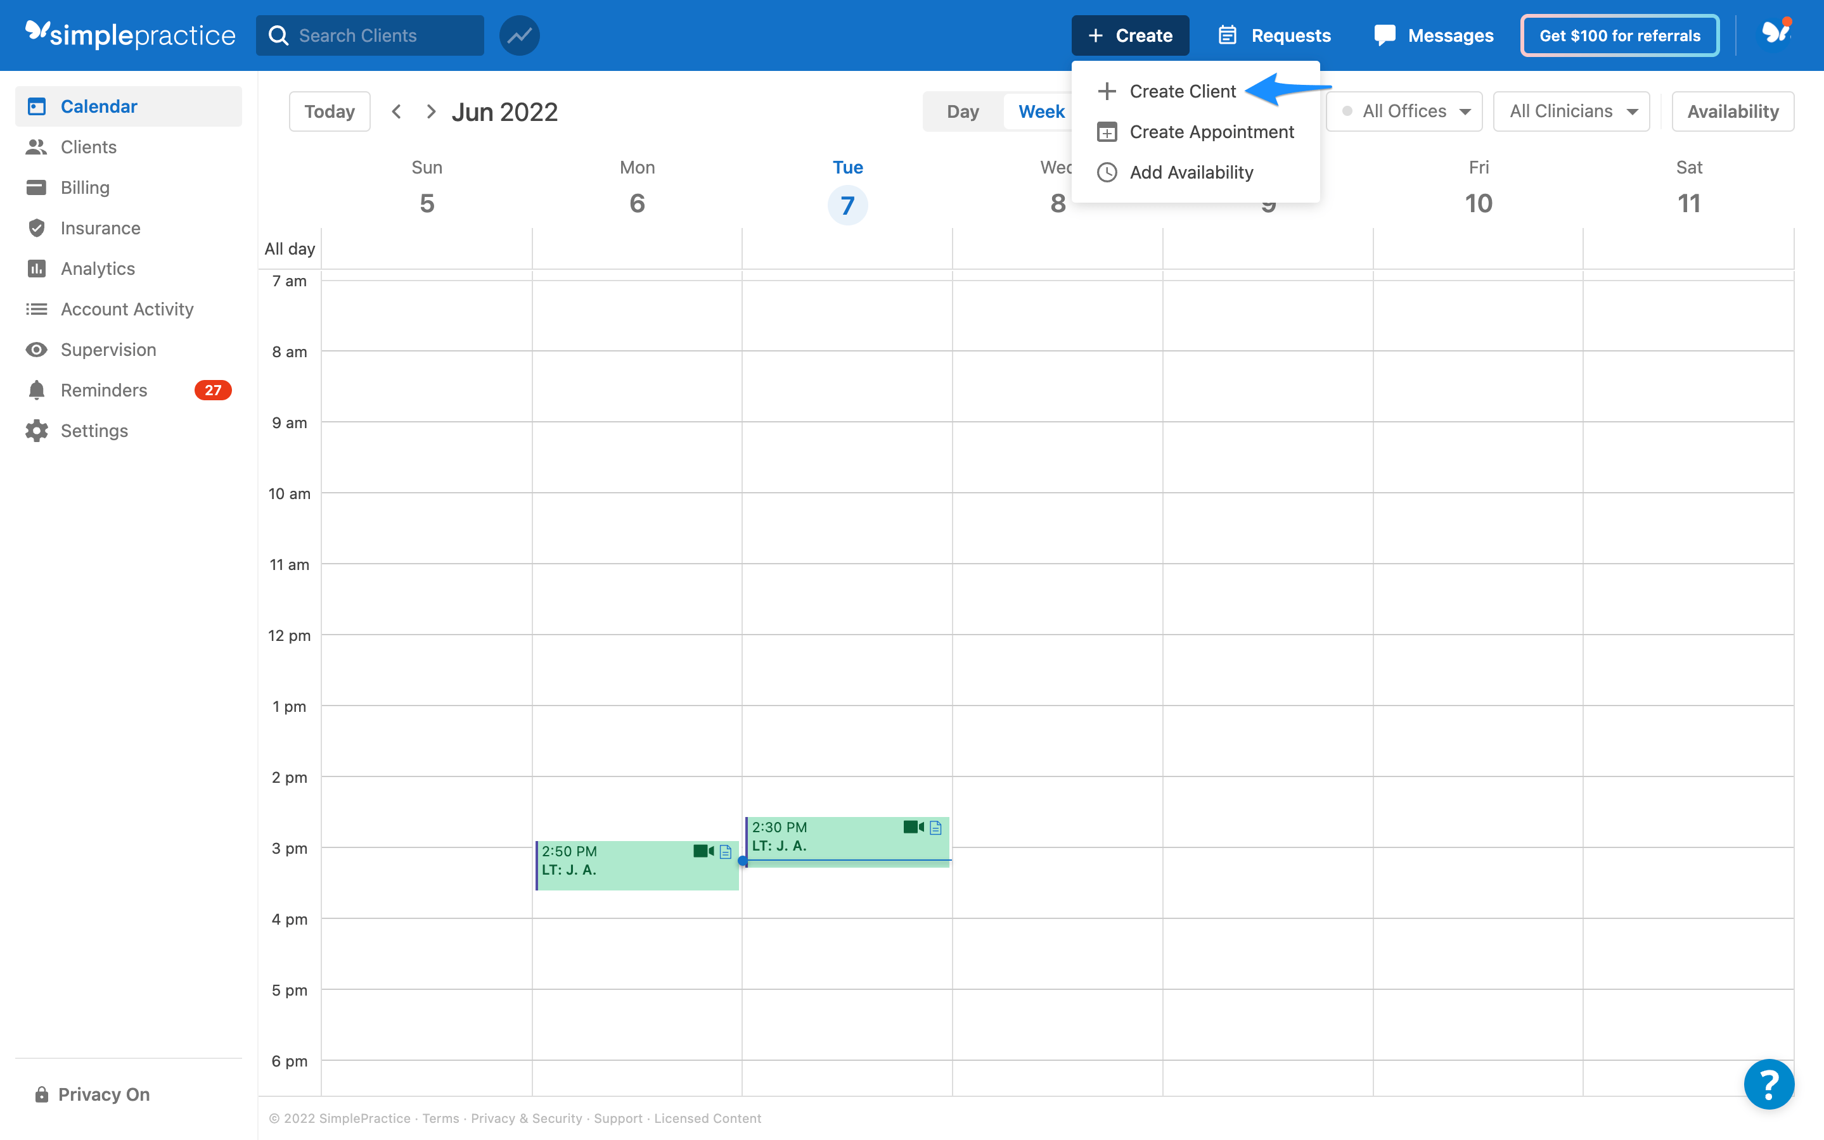Click Get $100 for referrals button
Viewport: 1824px width, 1140px height.
[x=1619, y=35]
